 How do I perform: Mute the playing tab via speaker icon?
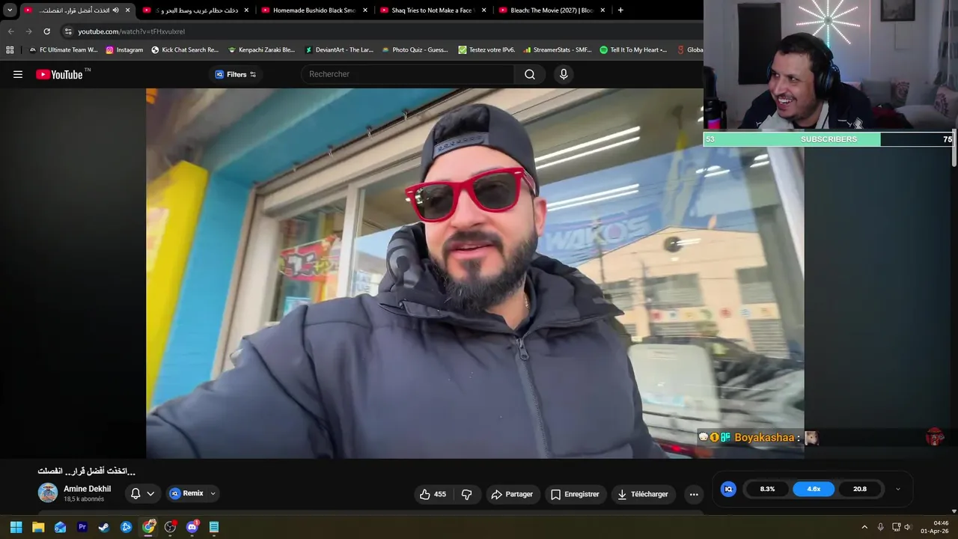click(x=115, y=10)
